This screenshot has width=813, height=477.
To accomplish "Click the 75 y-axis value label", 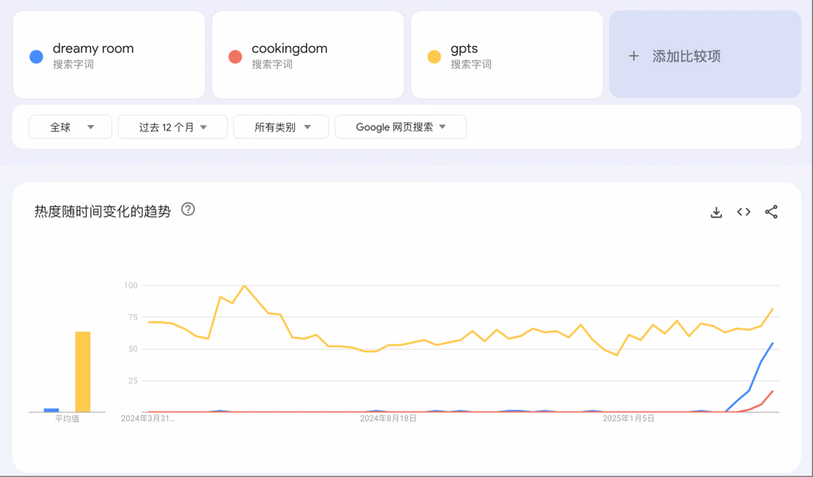I will [x=132, y=317].
